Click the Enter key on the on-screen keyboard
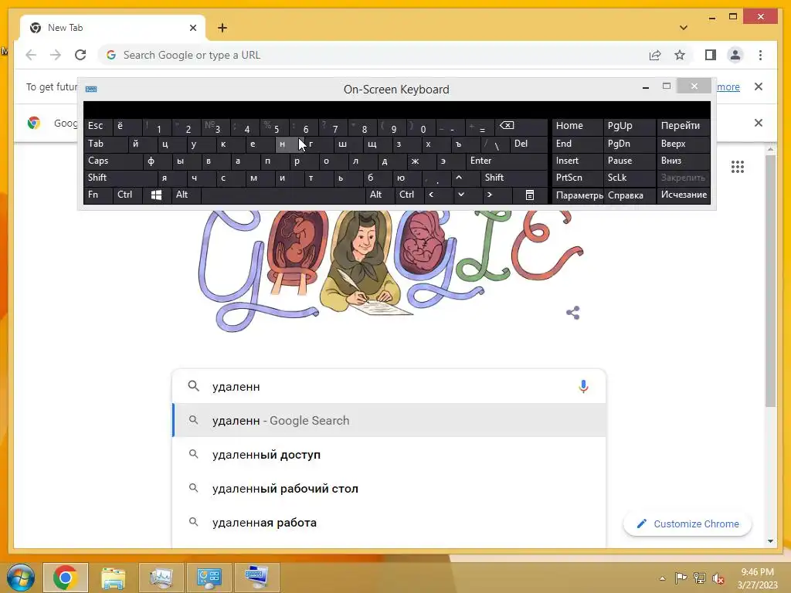This screenshot has width=791, height=593. 507,161
